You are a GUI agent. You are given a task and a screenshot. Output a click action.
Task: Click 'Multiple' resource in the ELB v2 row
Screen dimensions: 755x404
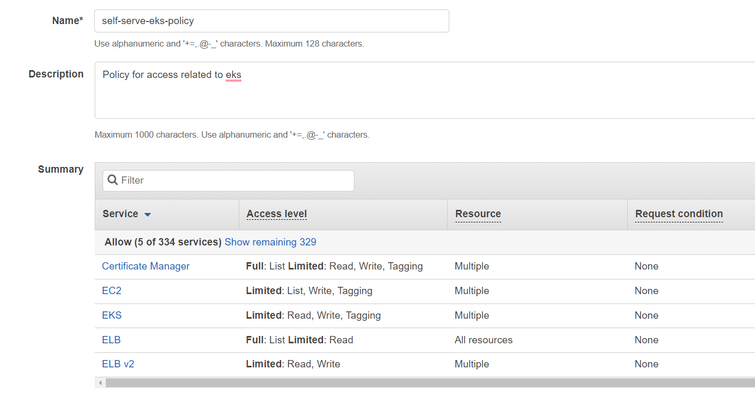(472, 364)
